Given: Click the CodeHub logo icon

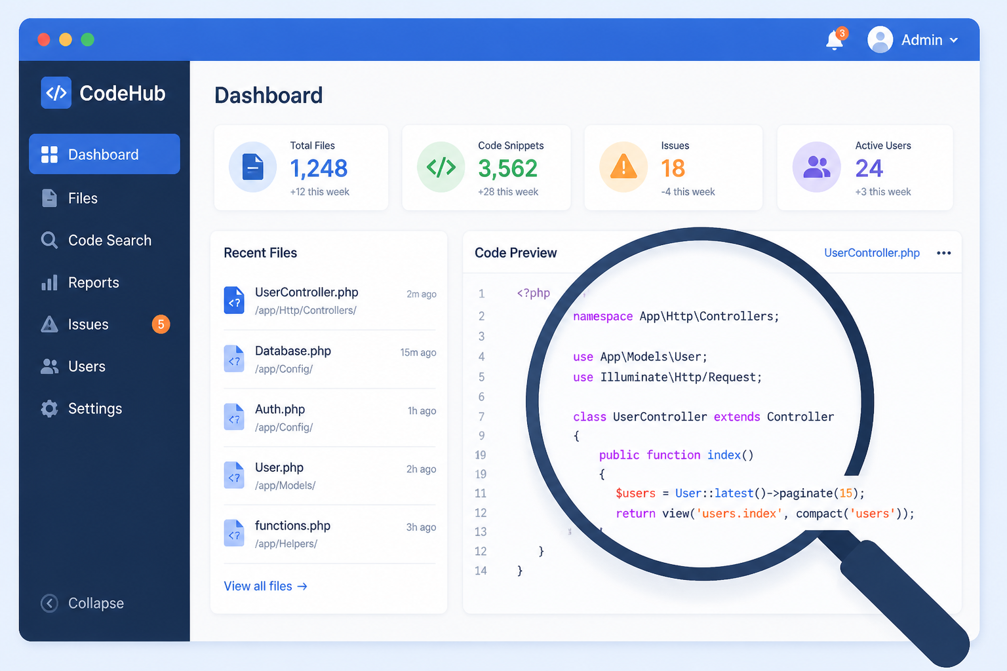Looking at the screenshot, I should [56, 92].
